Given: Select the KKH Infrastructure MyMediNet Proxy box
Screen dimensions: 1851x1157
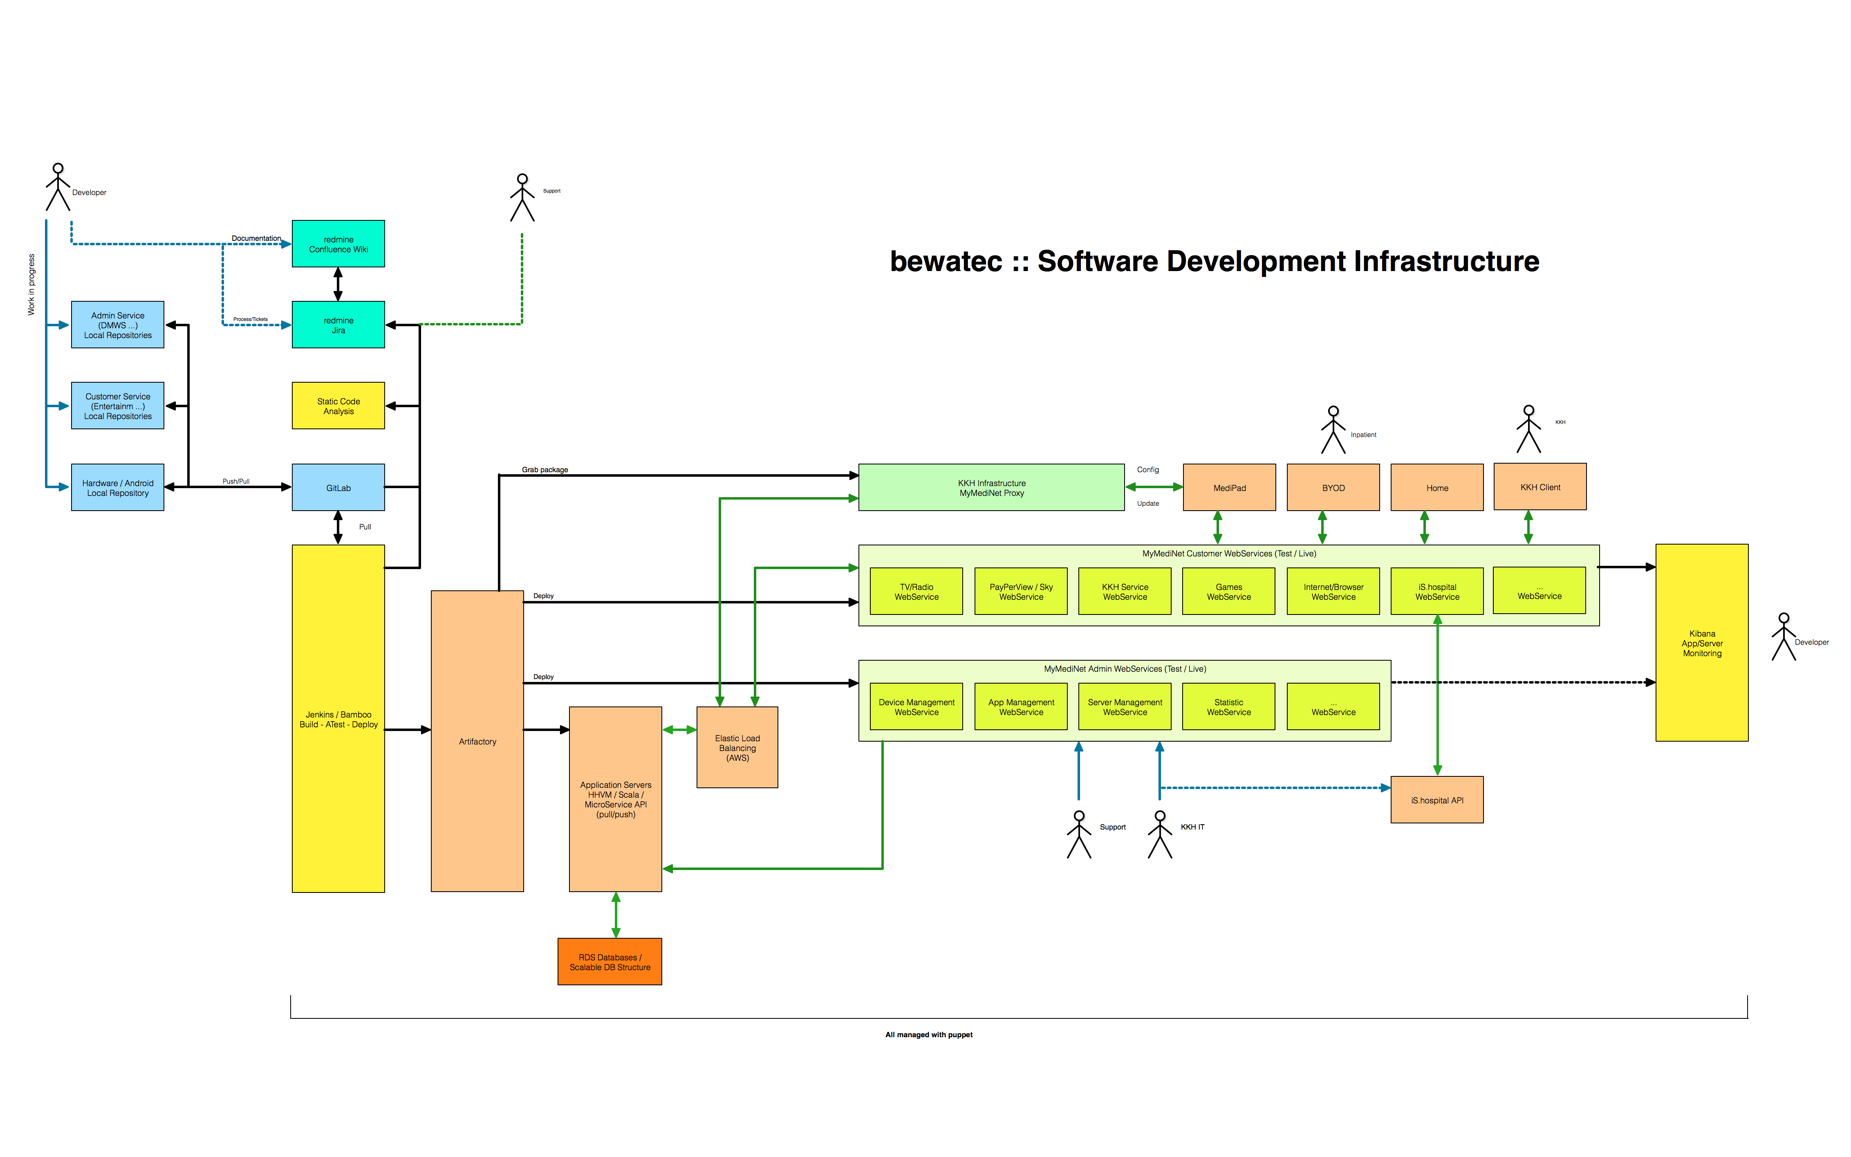Looking at the screenshot, I should (991, 487).
